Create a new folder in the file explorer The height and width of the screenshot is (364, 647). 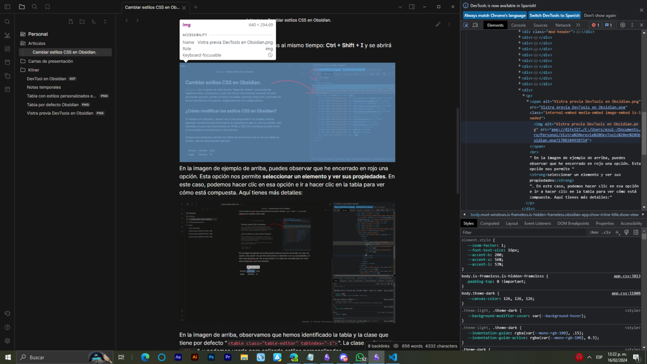pyautogui.click(x=82, y=21)
